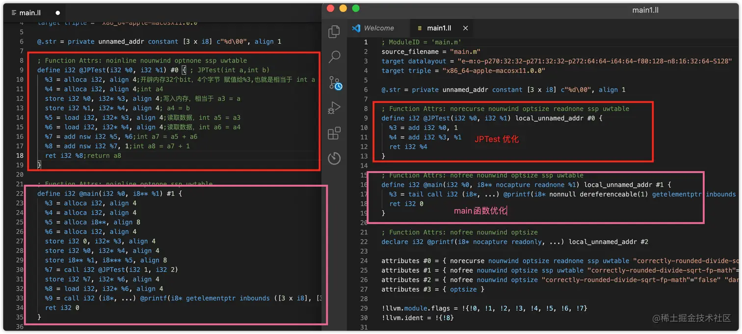
Task: Click the "%8 = add nsw i32 %7, 1" line
Action: [117, 146]
